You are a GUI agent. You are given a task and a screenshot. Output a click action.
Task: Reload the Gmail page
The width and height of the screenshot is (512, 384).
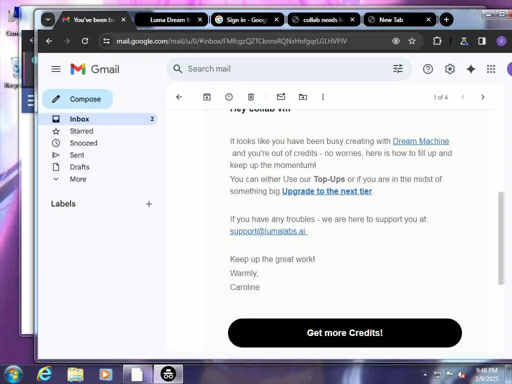pyautogui.click(x=85, y=41)
